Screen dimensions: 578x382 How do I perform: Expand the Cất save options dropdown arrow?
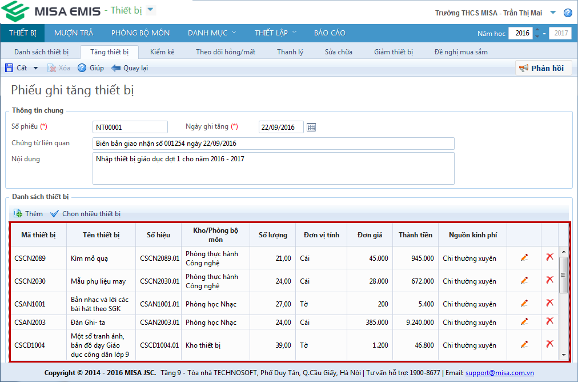tap(35, 68)
